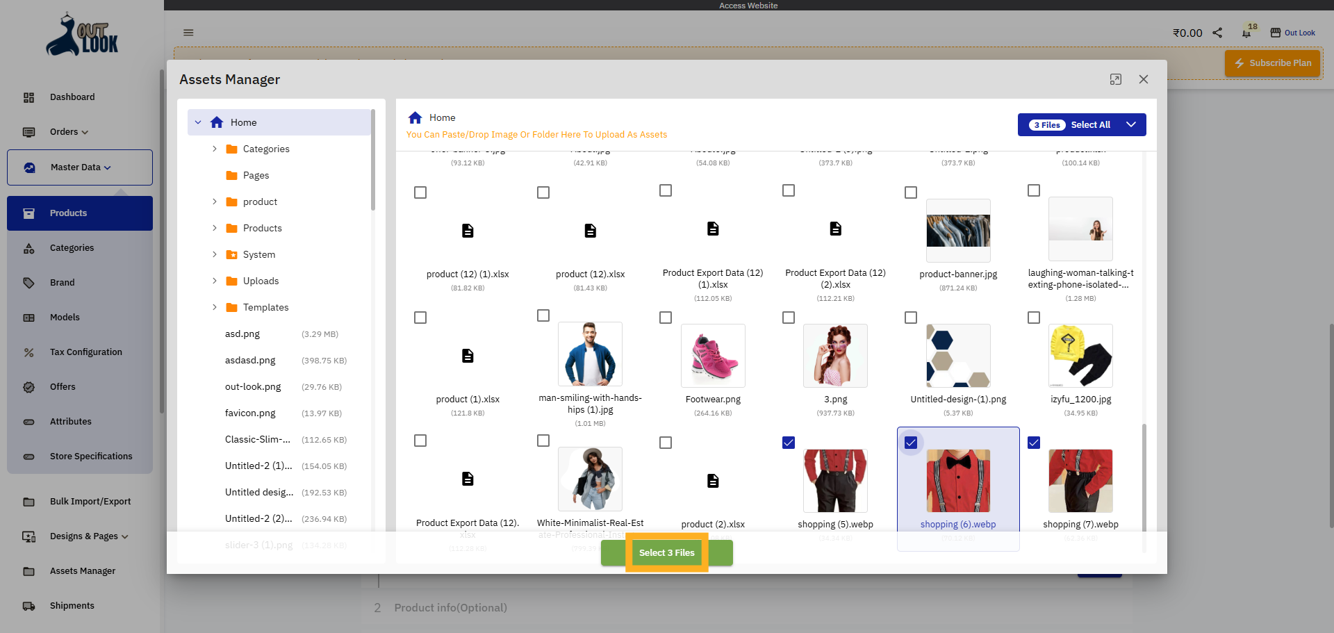This screenshot has width=1334, height=633.
Task: Click the Shipments truck icon
Action: click(28, 605)
